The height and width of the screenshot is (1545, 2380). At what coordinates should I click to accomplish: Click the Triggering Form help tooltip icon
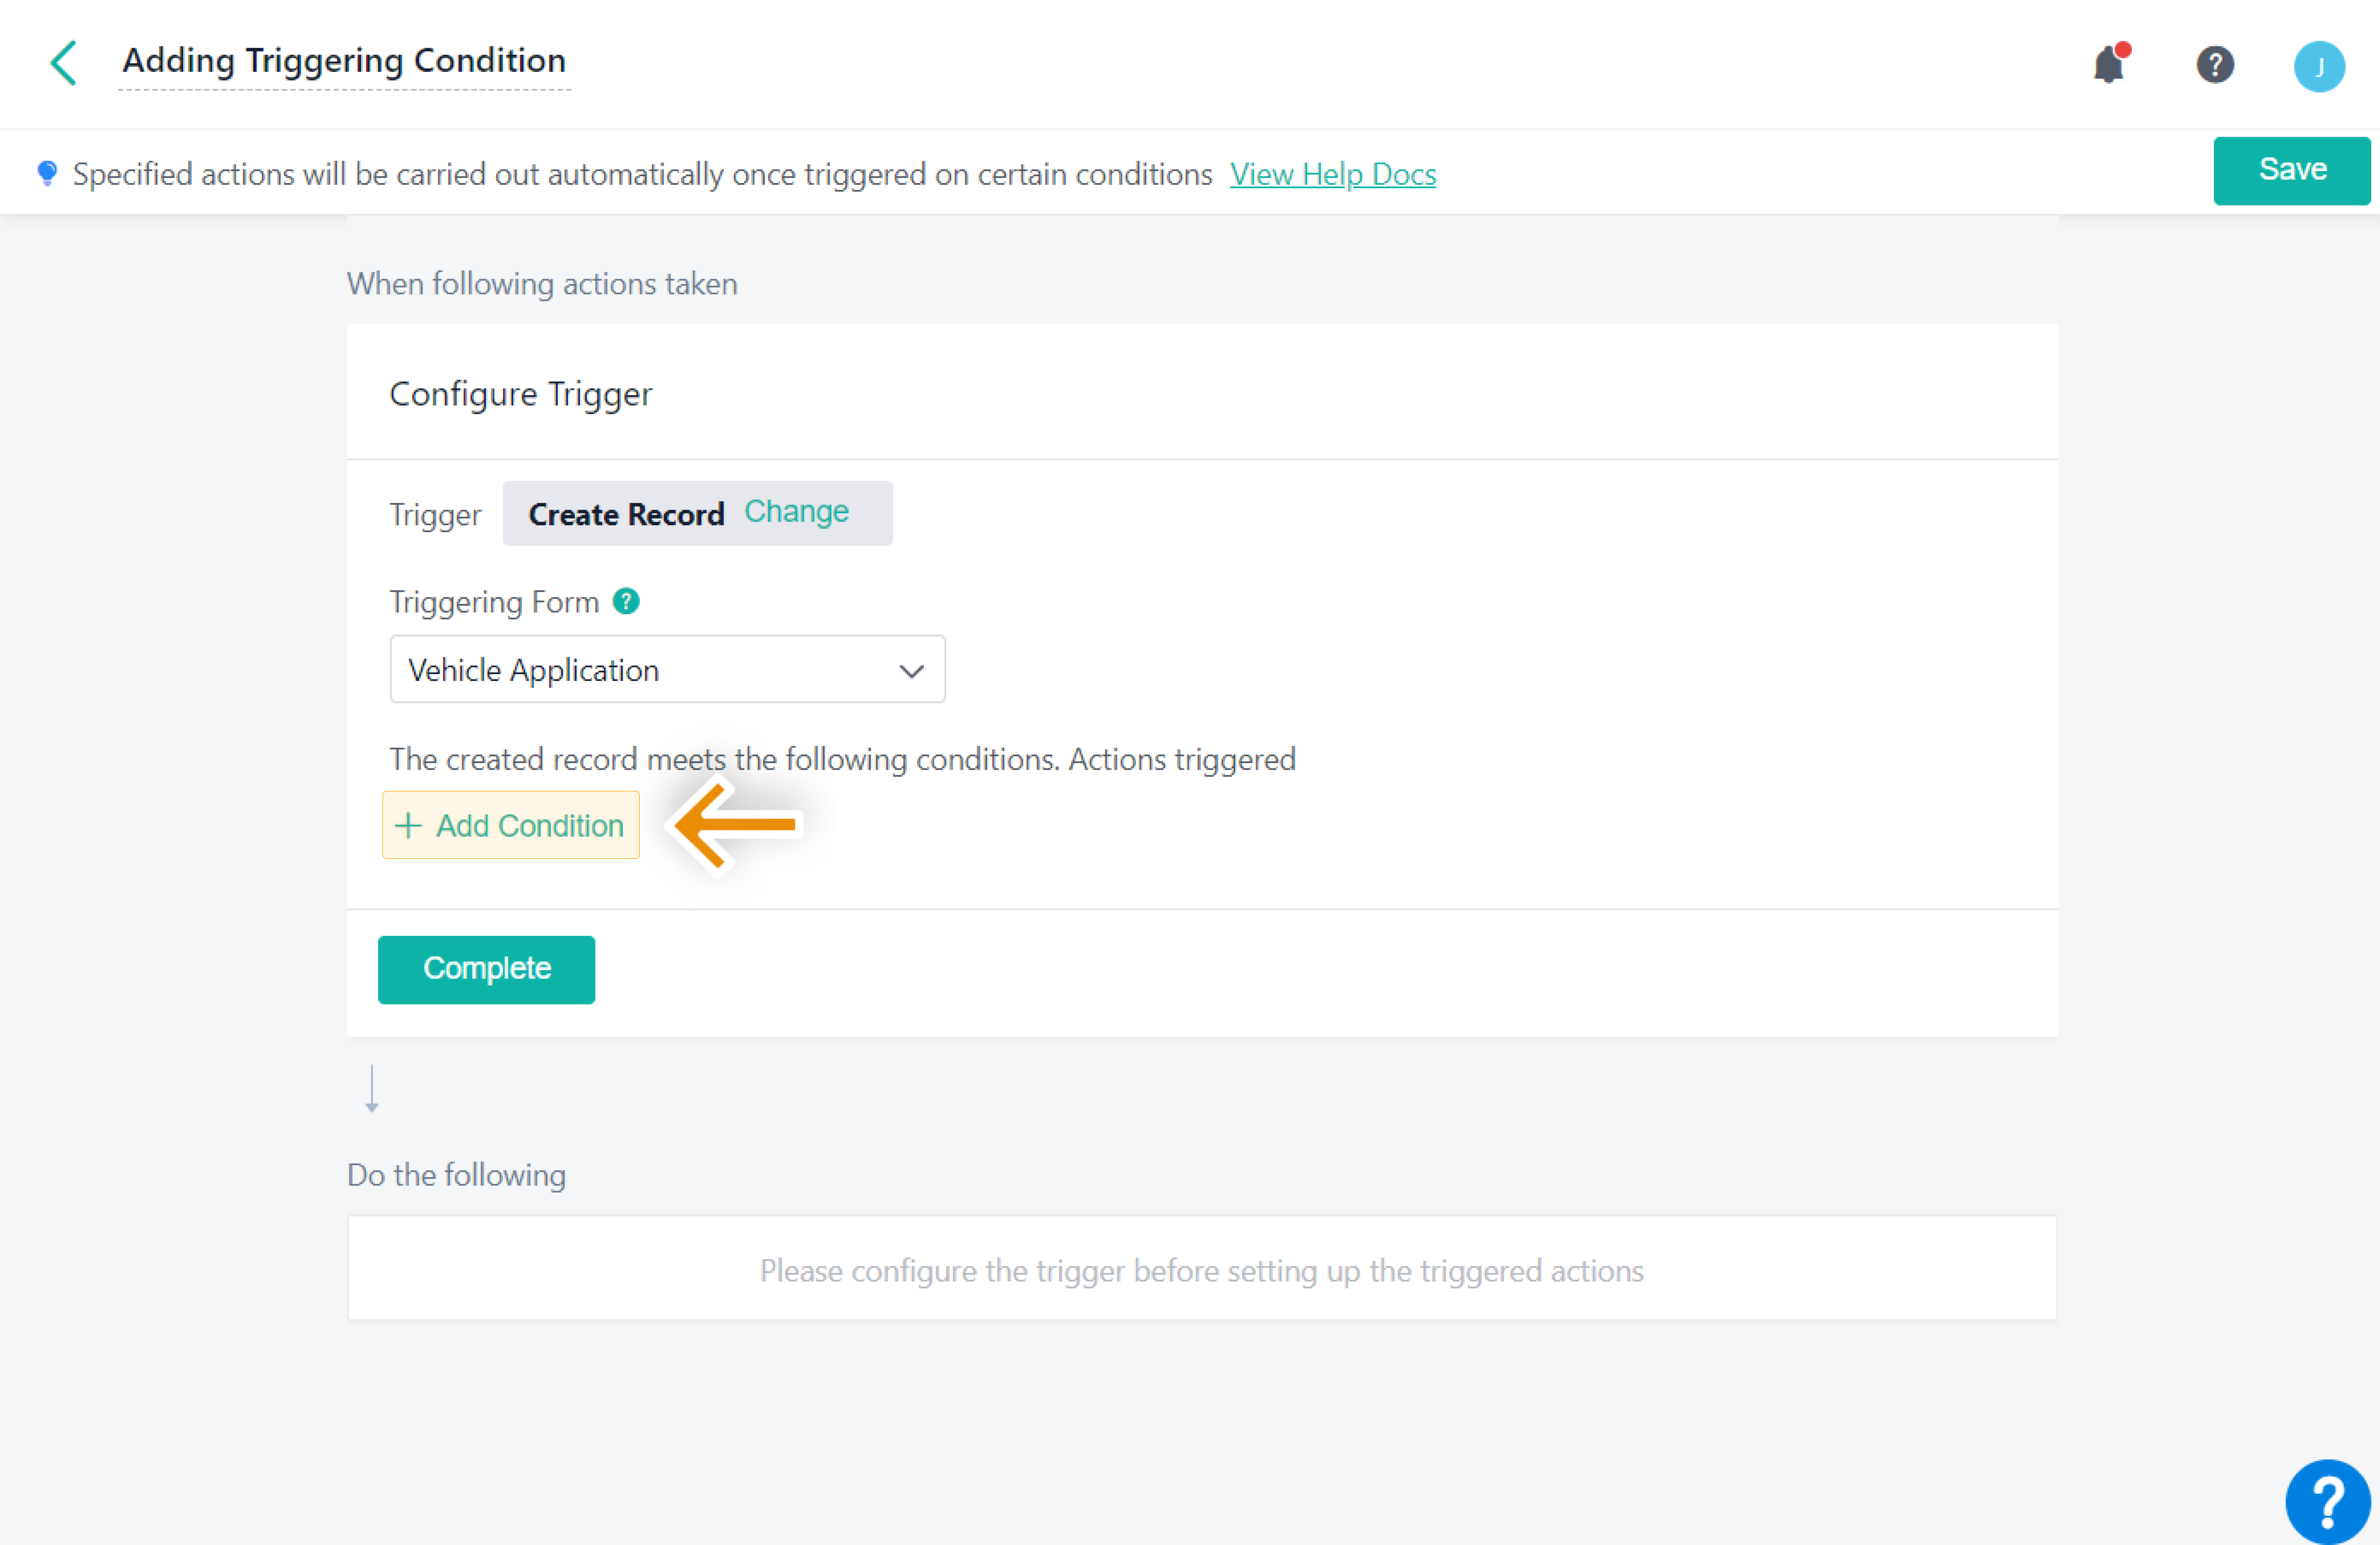626,601
